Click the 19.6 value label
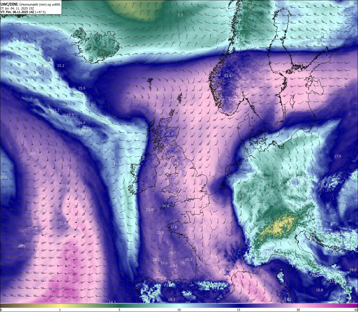Viewport: 358px width, 312px height. 164,263
